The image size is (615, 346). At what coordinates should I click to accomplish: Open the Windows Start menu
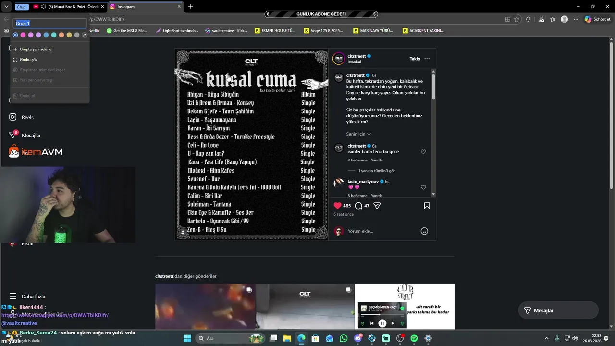click(187, 338)
